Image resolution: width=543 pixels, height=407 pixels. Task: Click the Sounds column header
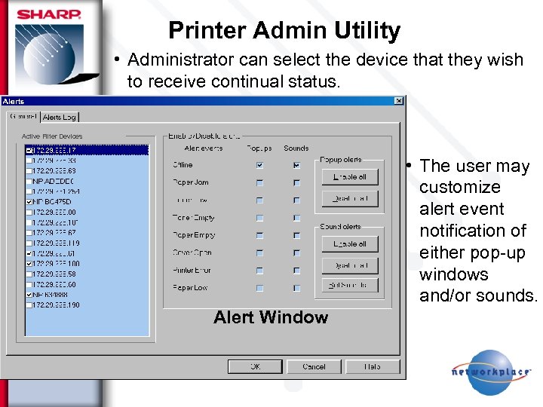(296, 148)
